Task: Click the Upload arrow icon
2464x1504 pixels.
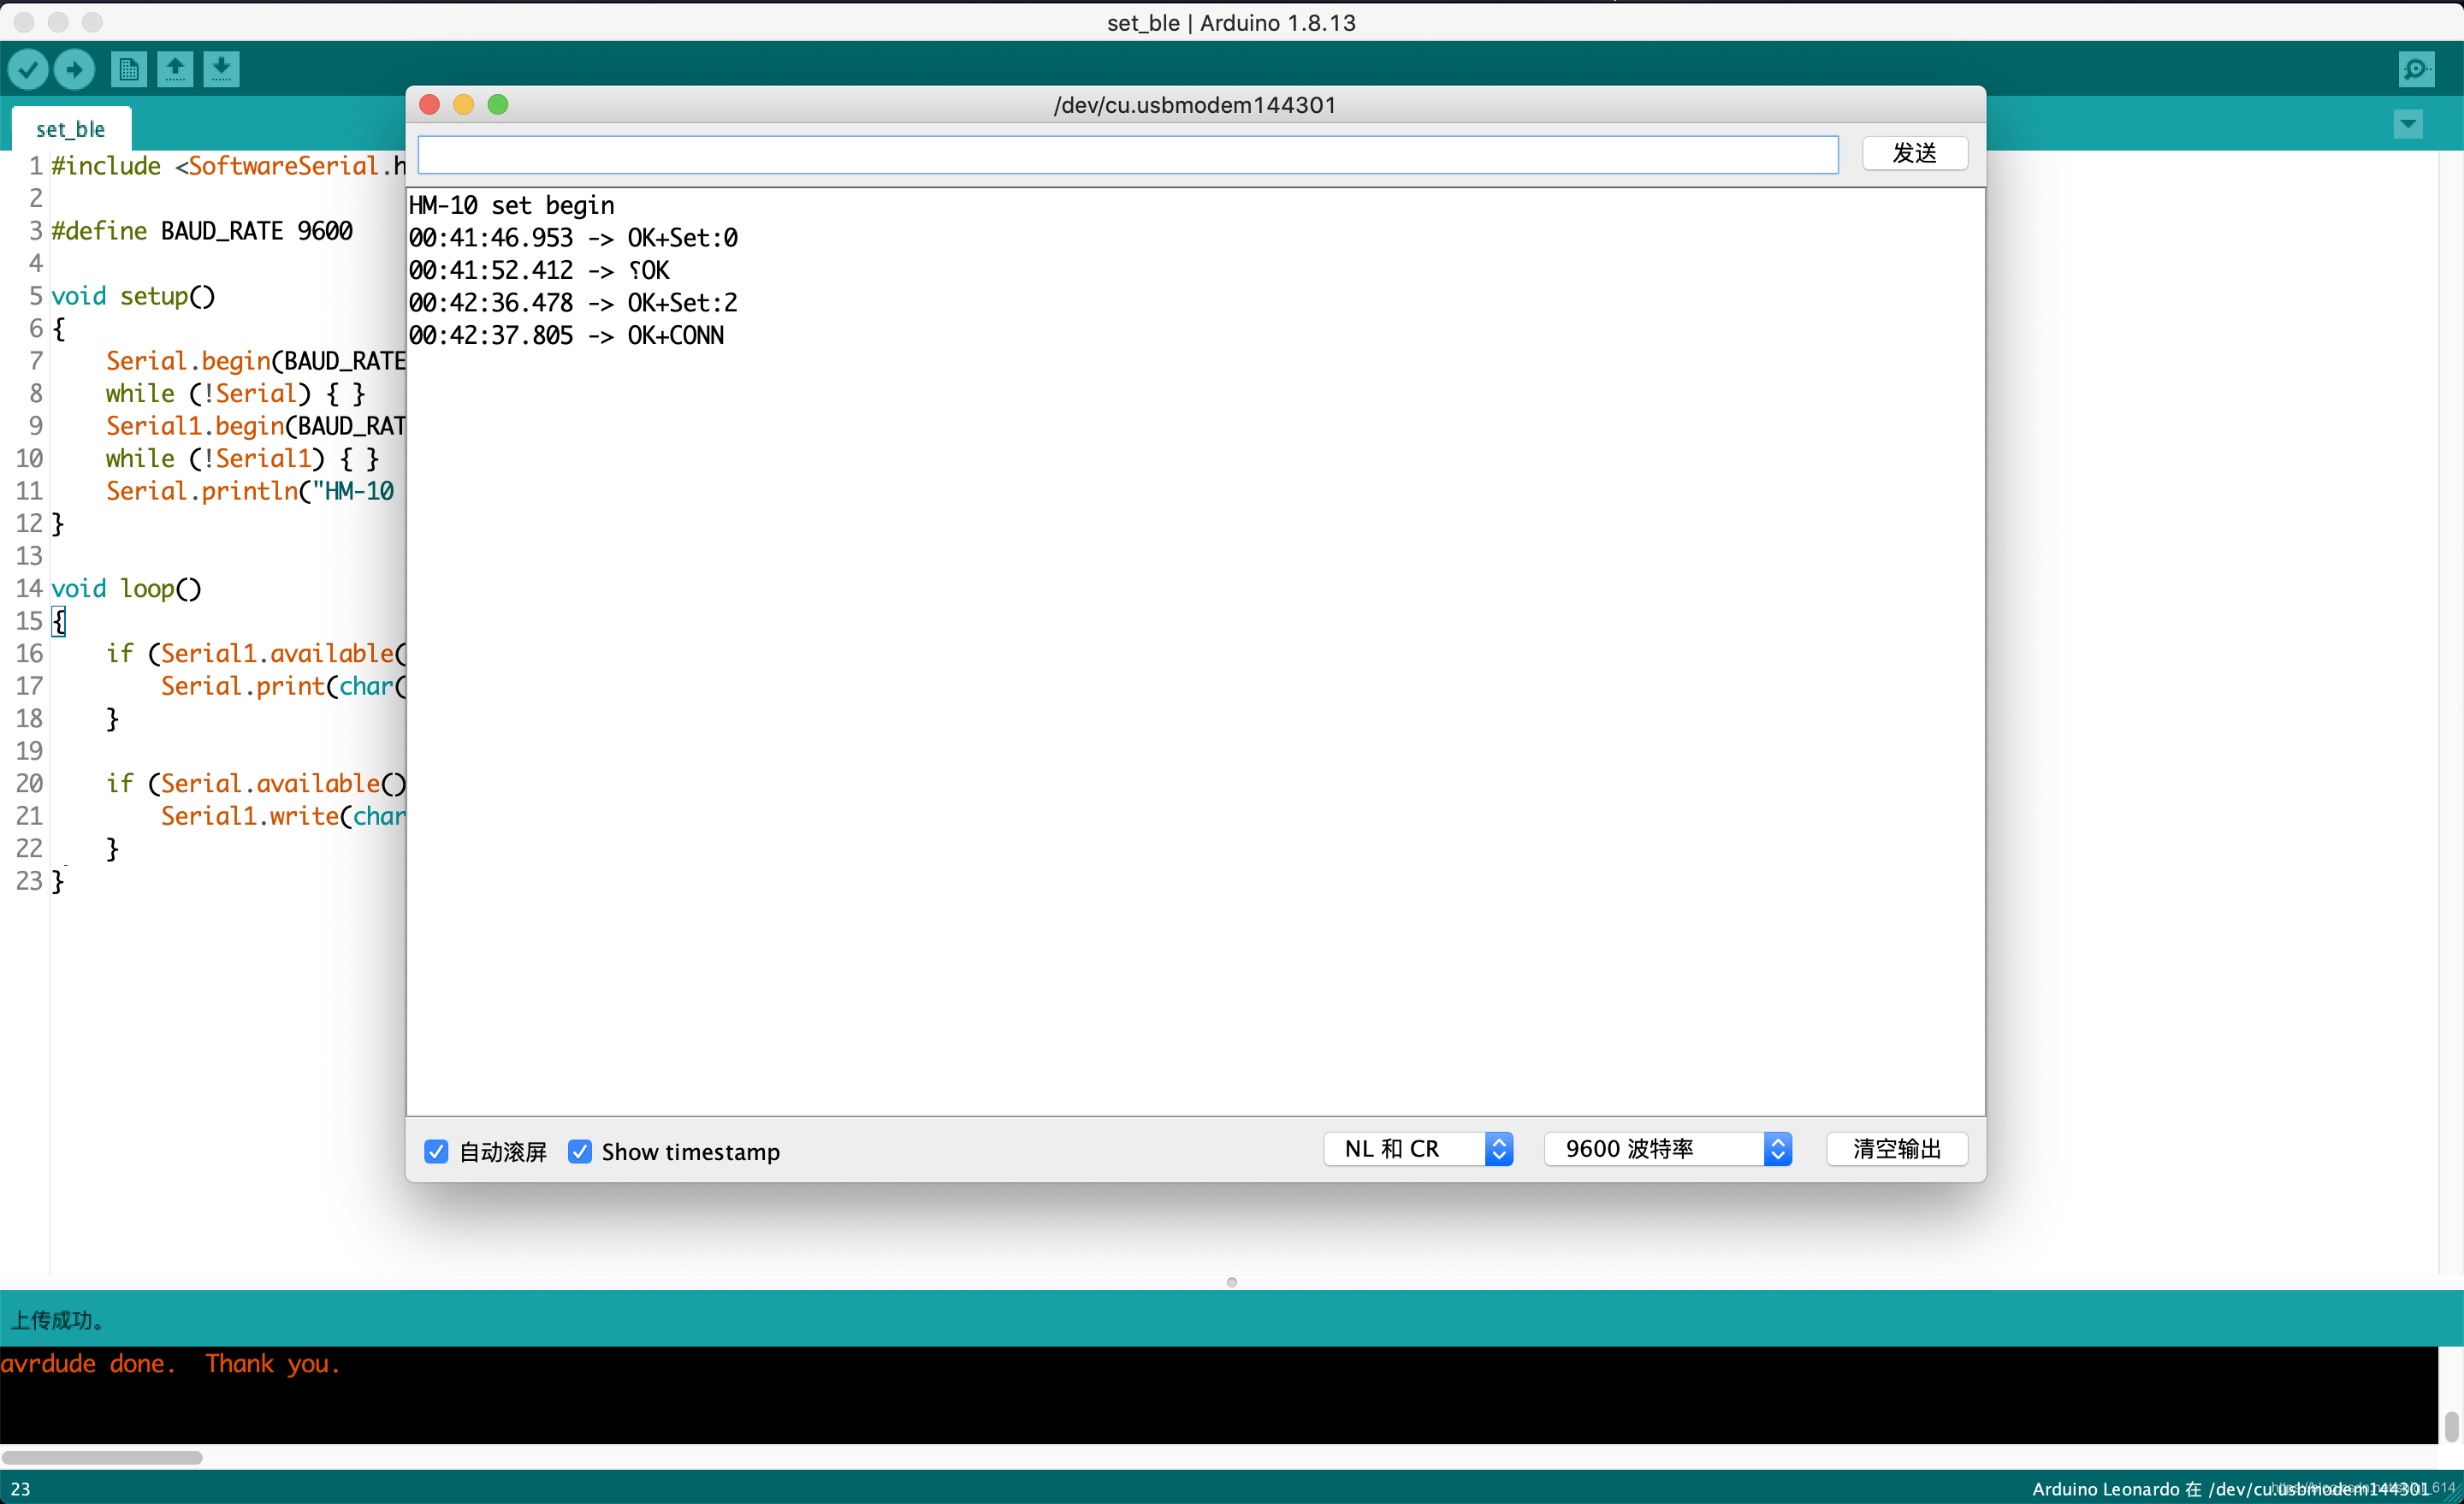Action: point(74,69)
